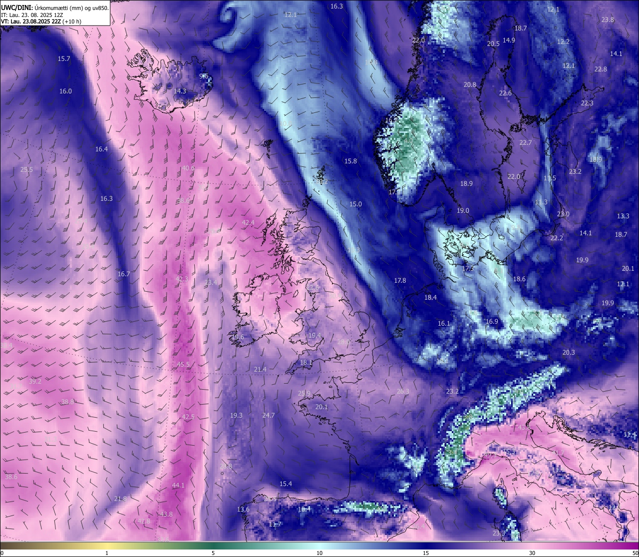
Task: Click the 15.8 value in the Norwegian Sea
Action: point(350,161)
